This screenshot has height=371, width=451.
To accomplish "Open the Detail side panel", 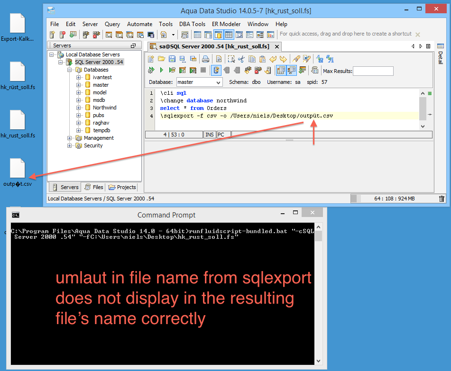I will pyautogui.click(x=441, y=54).
